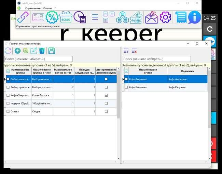Open the percent discount badge icon
Image resolution: width=222 pixels, height=174 pixels.
click(x=52, y=17)
